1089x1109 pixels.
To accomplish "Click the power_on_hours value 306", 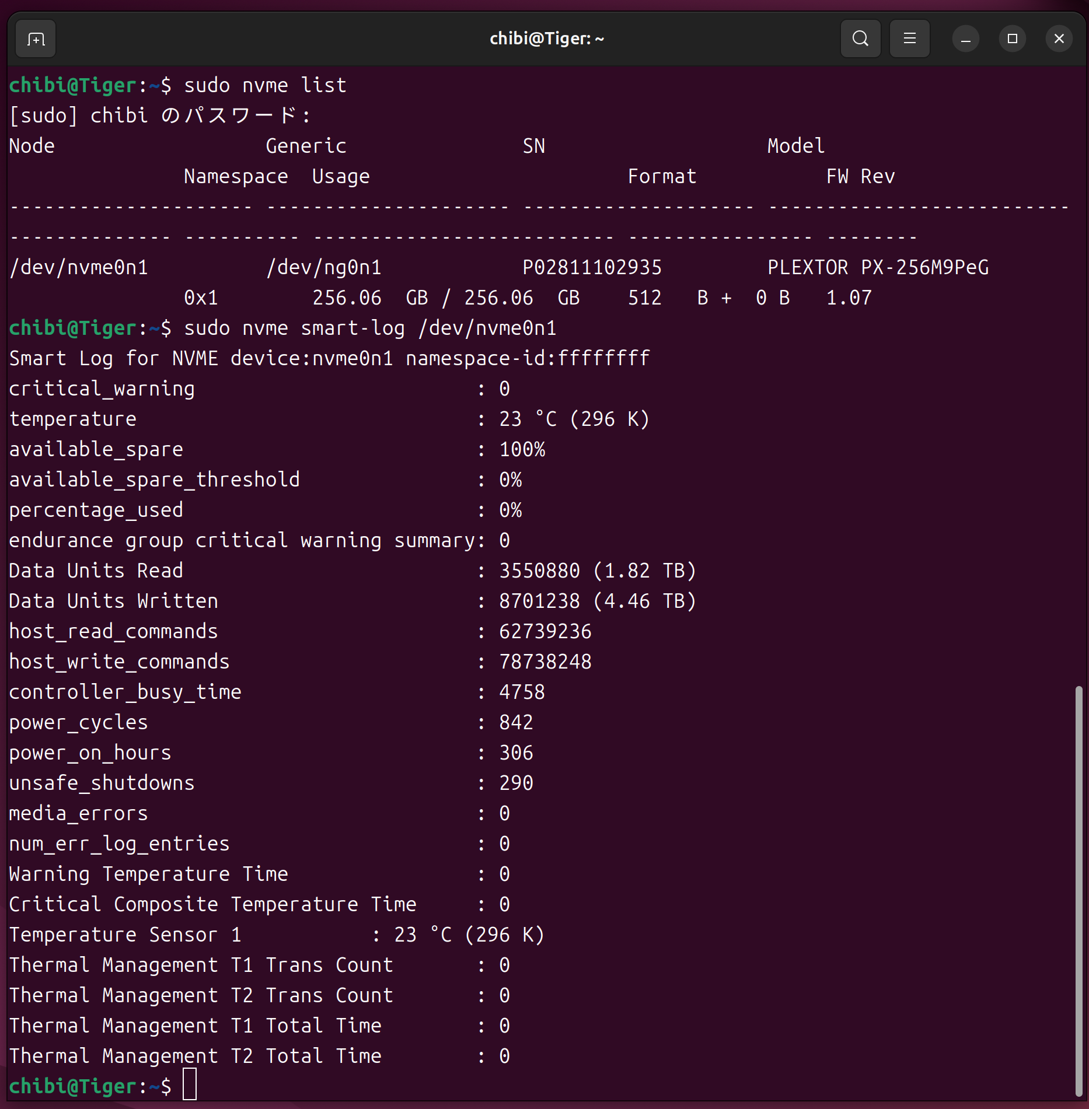I will (x=516, y=753).
